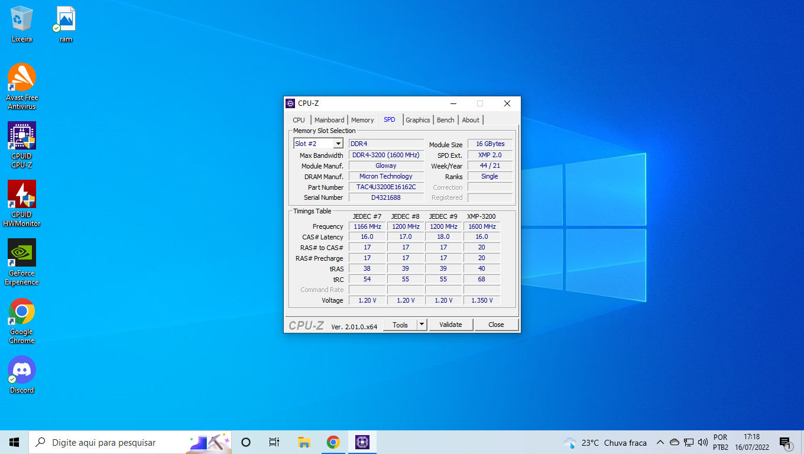
Task: Open the Windows Start menu
Action: pos(14,442)
